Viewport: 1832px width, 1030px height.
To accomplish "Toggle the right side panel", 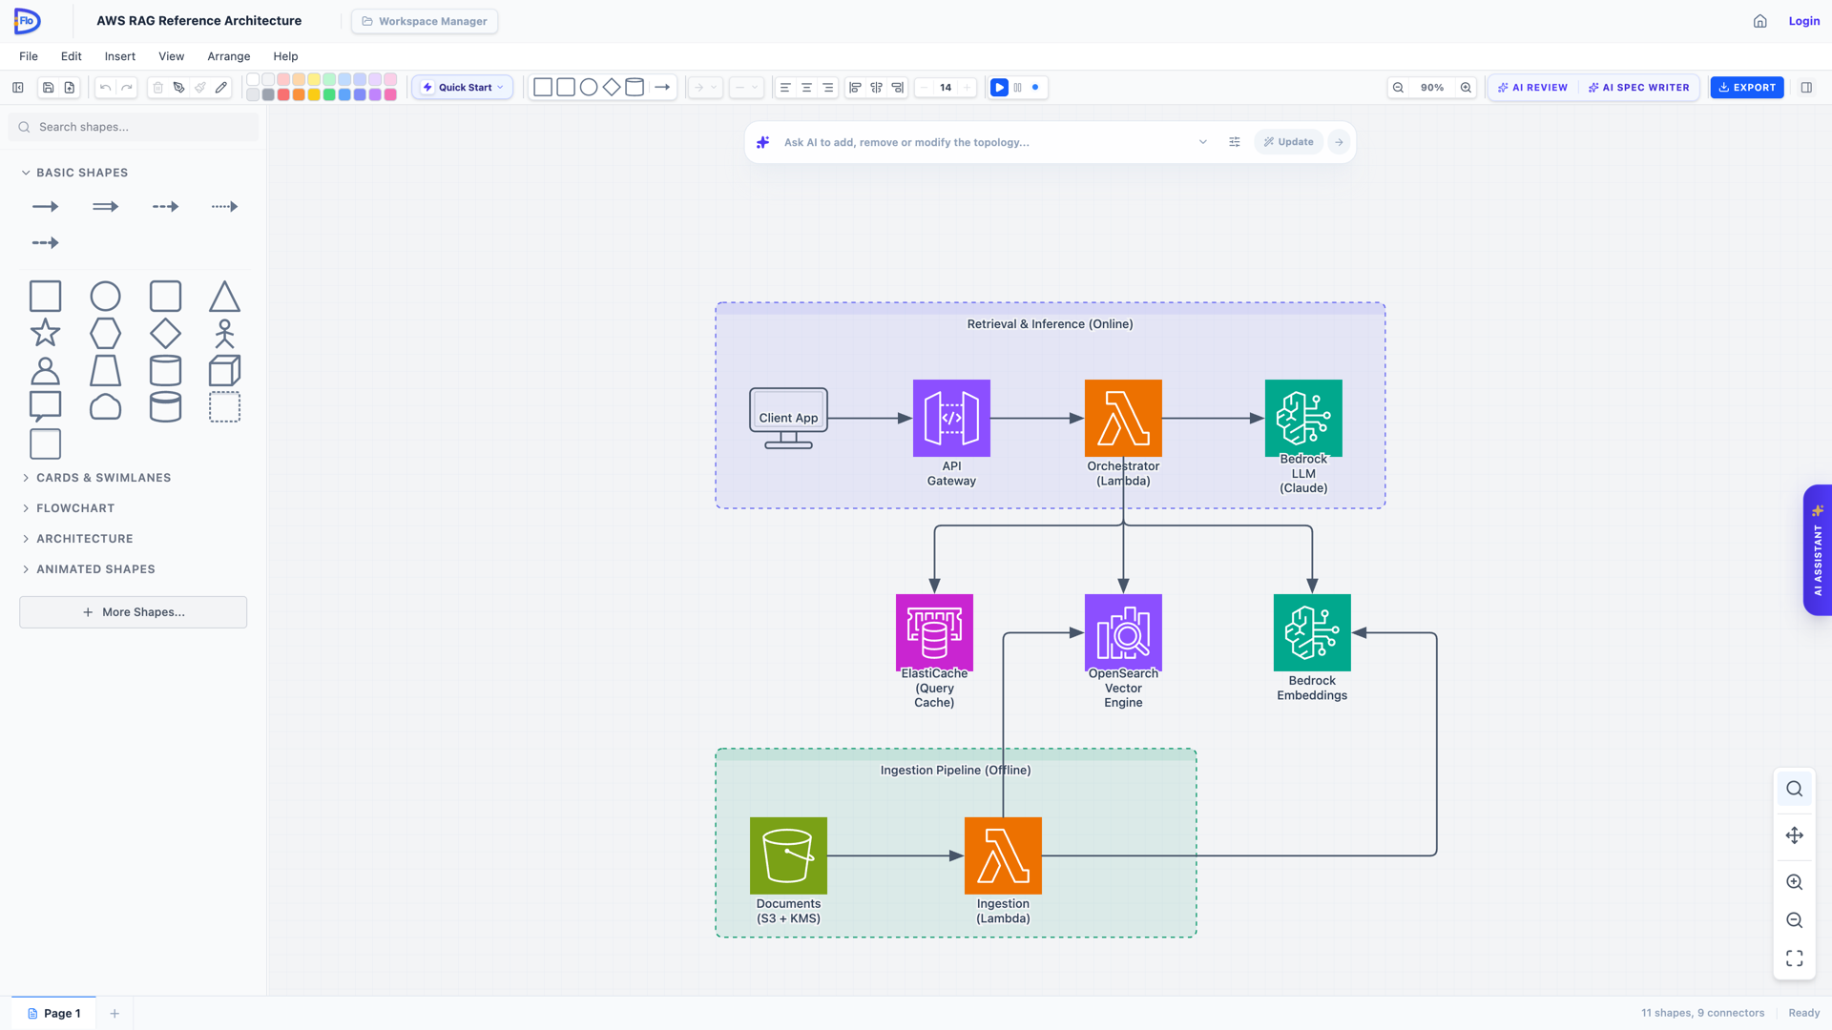I will click(1806, 87).
